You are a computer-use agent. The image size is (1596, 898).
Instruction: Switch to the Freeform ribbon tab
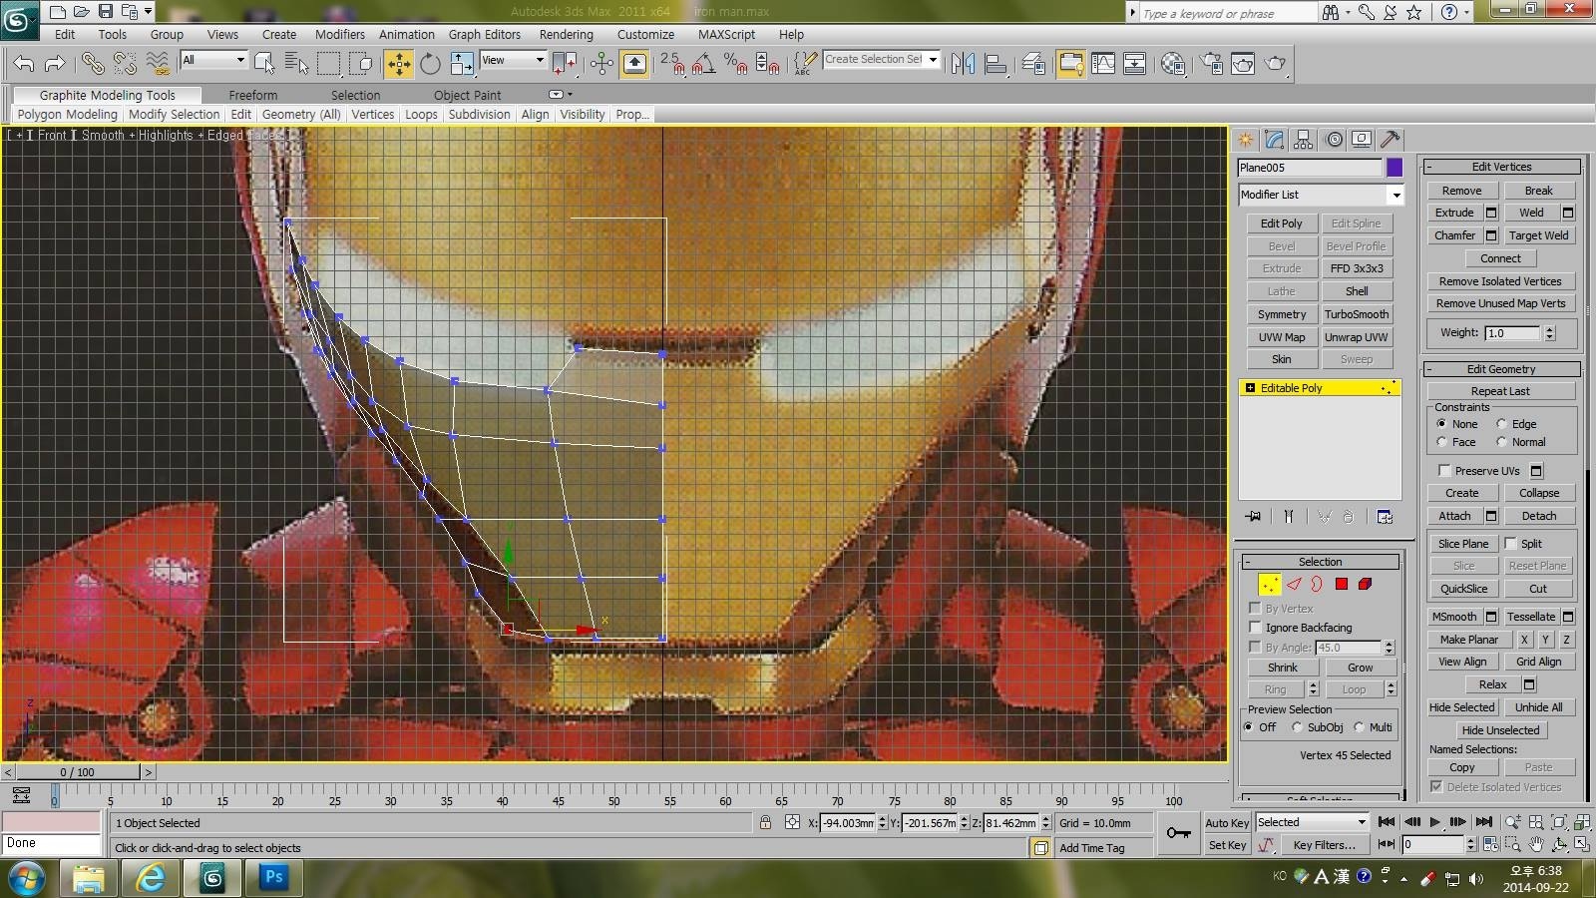(x=253, y=95)
